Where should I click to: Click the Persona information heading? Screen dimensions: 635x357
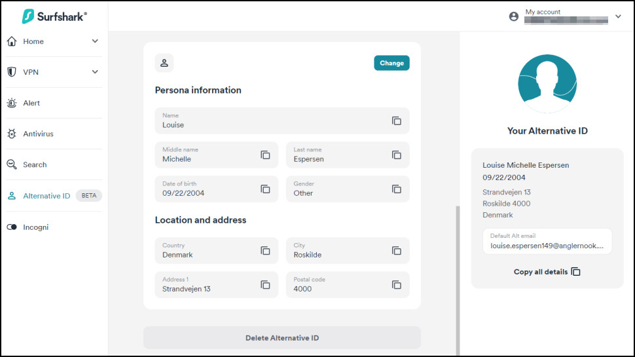(198, 90)
